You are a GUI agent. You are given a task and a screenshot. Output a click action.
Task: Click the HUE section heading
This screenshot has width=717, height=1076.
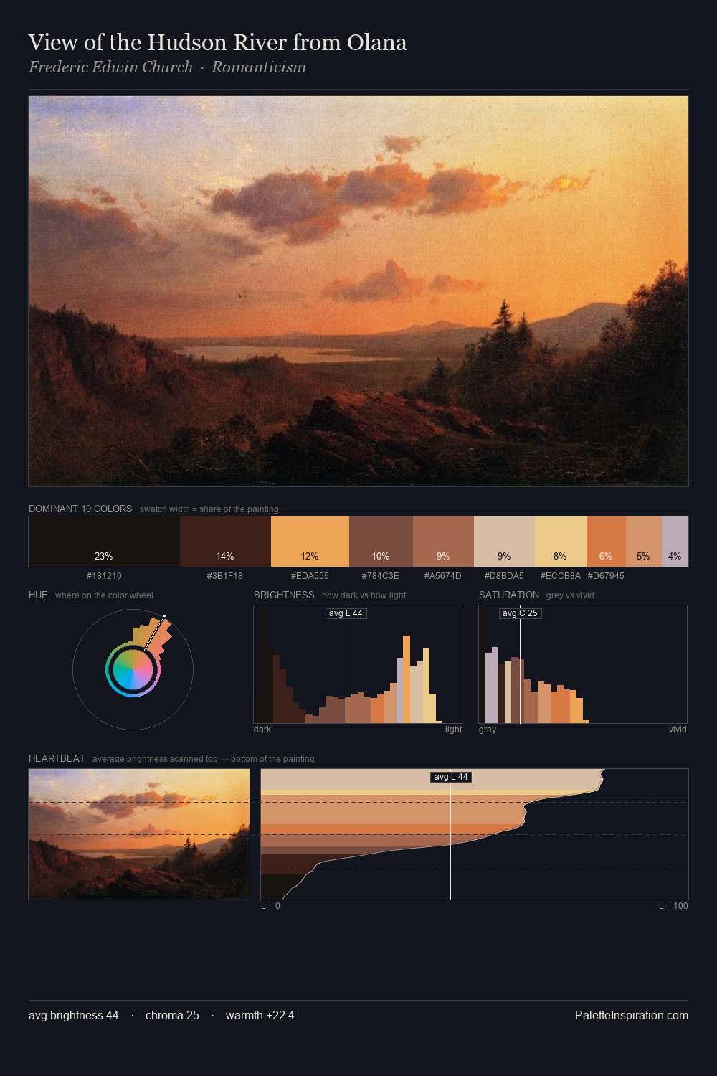38,595
